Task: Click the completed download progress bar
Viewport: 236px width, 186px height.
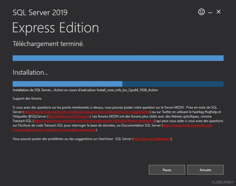Action: click(118, 58)
